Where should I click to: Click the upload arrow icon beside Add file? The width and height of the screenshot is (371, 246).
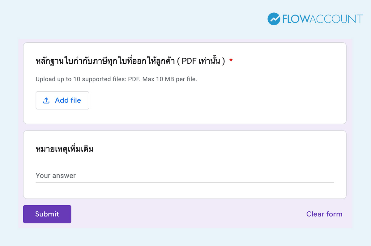tap(46, 100)
